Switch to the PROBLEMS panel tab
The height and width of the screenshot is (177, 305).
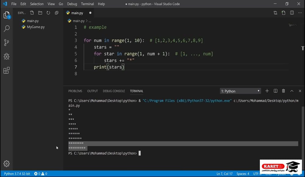[75, 91]
